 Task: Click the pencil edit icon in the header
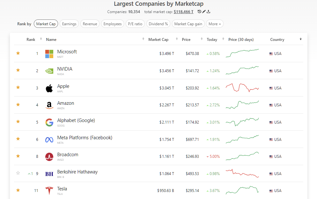[x=204, y=11]
